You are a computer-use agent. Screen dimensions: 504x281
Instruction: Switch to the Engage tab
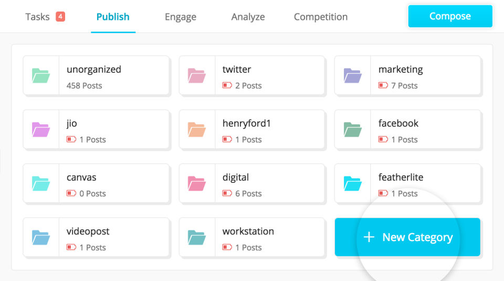tap(180, 17)
